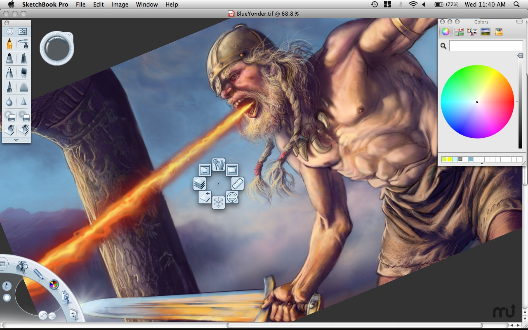
Task: Click the brightness slider handle in Colors panel
Action: 520,56
